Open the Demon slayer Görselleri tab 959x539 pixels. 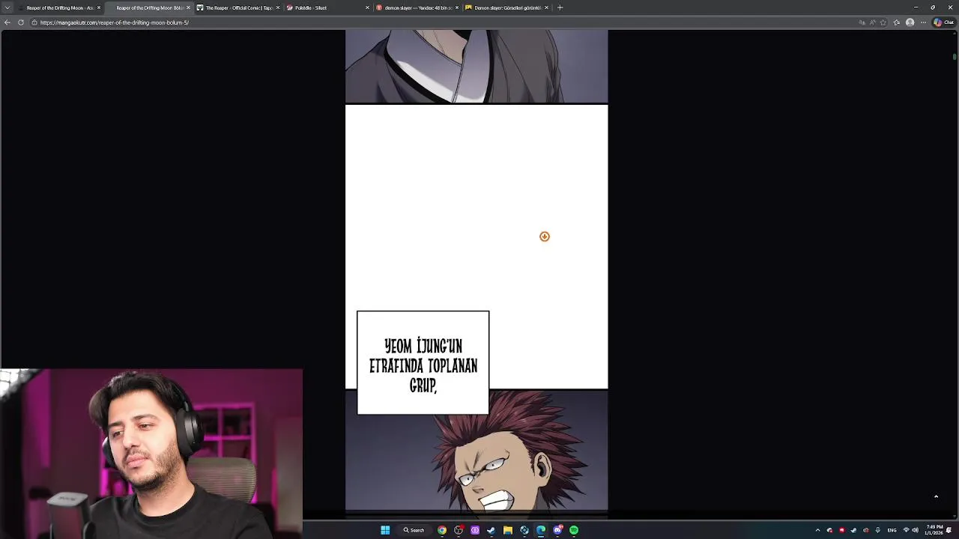tap(506, 7)
